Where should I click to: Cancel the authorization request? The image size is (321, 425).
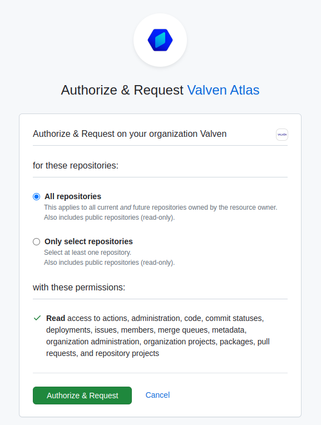157,395
